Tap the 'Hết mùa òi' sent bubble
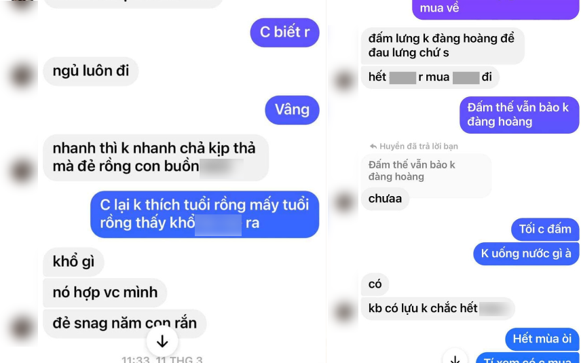Viewport: 581px width, 363px height. tap(542, 339)
